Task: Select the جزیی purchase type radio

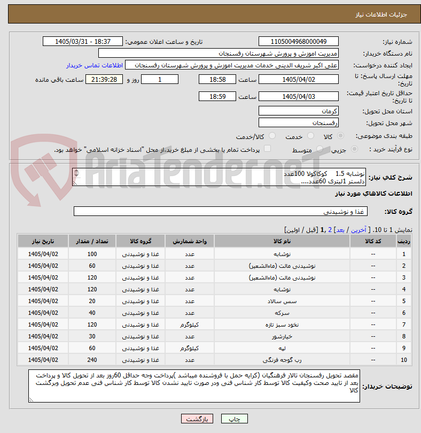Action: (x=354, y=149)
